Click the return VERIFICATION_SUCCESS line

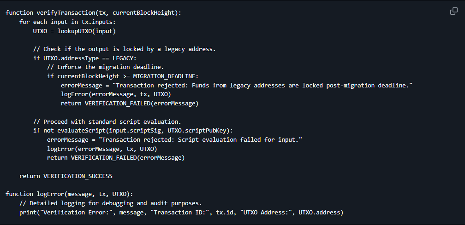66,176
